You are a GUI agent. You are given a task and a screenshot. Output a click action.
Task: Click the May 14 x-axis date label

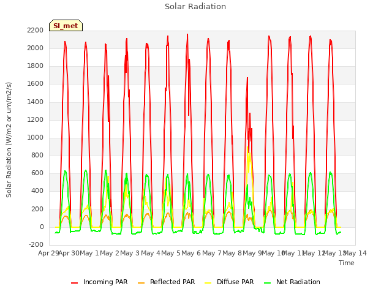click(355, 253)
